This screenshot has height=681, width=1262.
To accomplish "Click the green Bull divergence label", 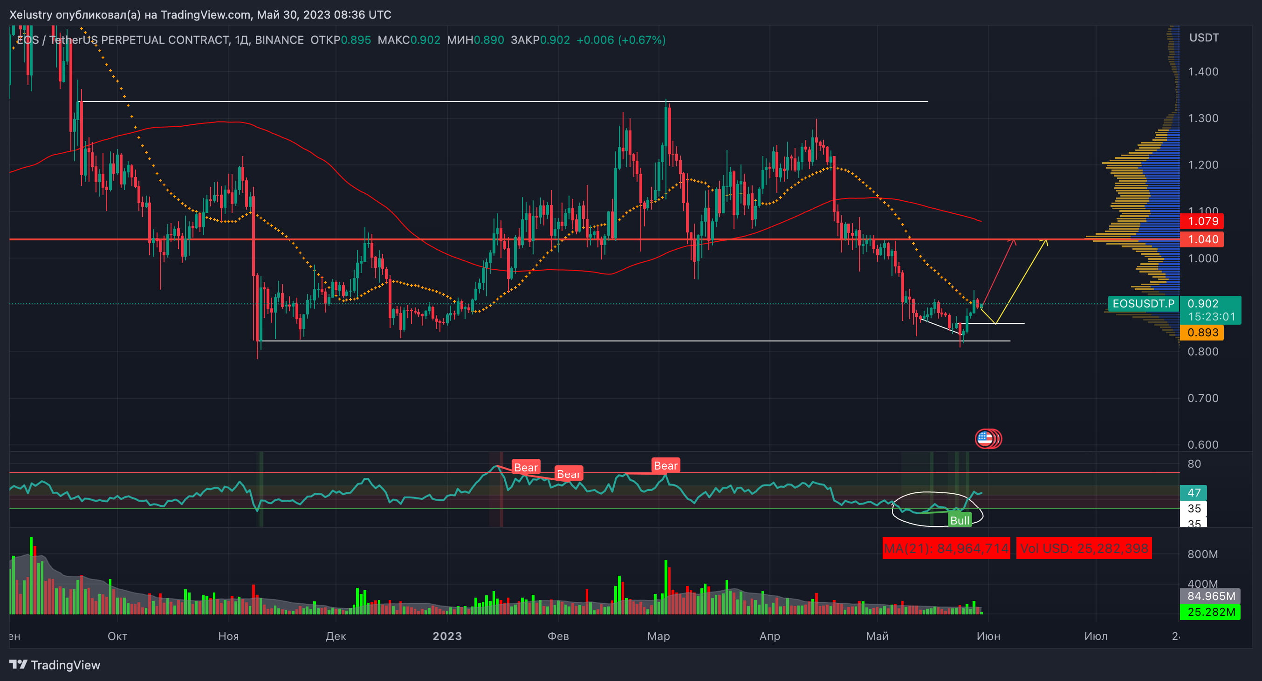I will (x=959, y=520).
